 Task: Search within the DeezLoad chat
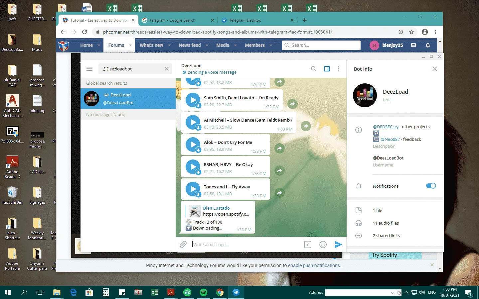tap(314, 69)
